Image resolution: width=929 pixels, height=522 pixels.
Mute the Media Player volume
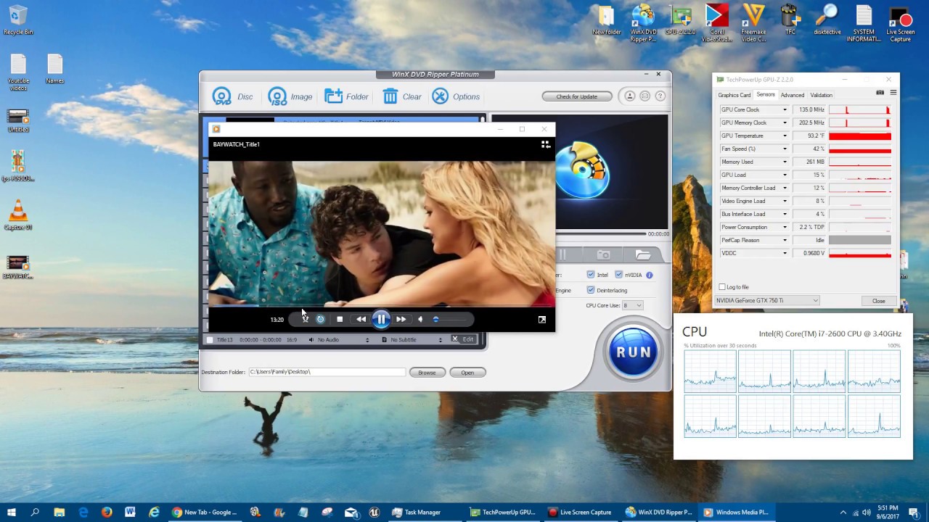[x=420, y=319]
